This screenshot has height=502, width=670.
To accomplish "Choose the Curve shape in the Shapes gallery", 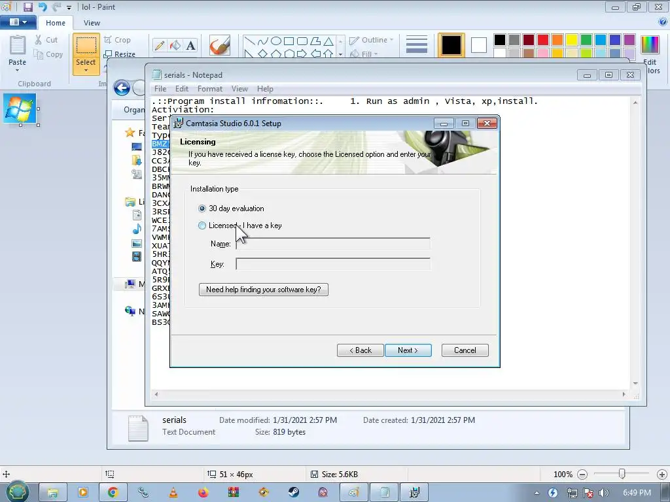I will [263, 41].
